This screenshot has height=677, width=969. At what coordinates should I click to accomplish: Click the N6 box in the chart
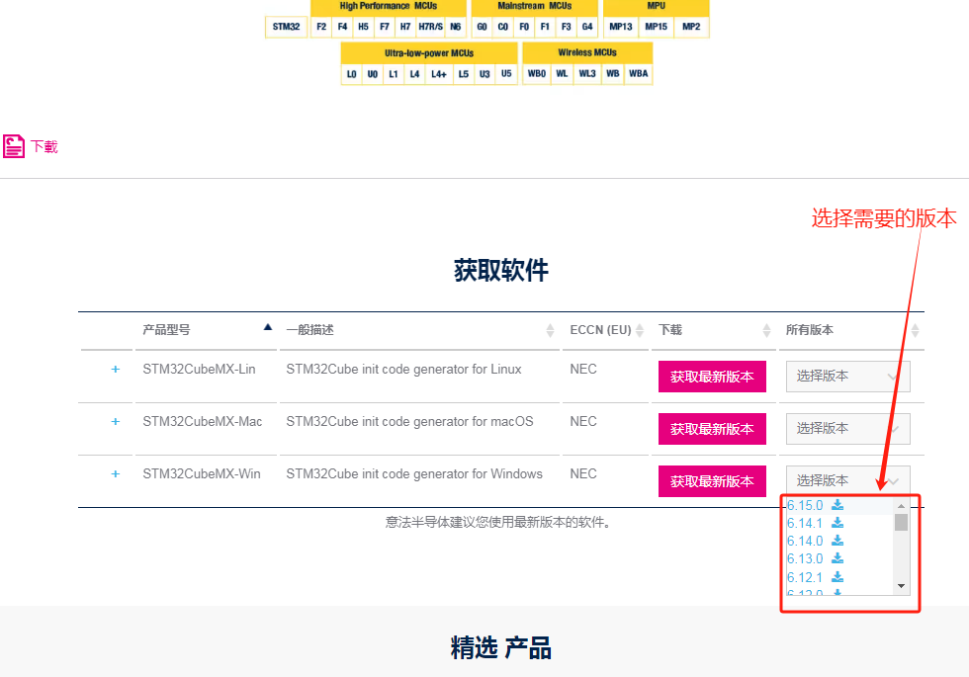coord(456,27)
